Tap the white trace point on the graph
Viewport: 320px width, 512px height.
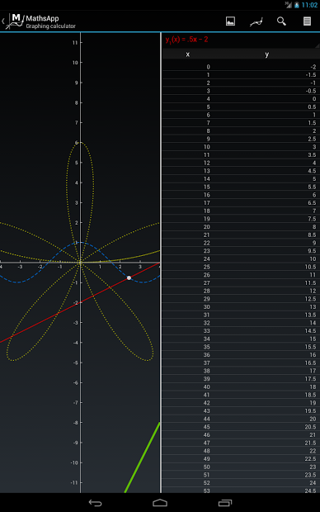click(x=129, y=277)
